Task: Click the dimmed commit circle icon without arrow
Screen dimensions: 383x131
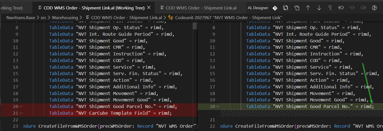Action: point(352,8)
